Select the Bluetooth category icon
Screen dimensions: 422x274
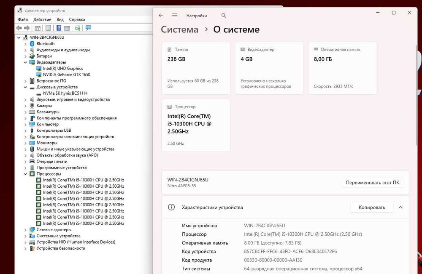click(x=32, y=44)
